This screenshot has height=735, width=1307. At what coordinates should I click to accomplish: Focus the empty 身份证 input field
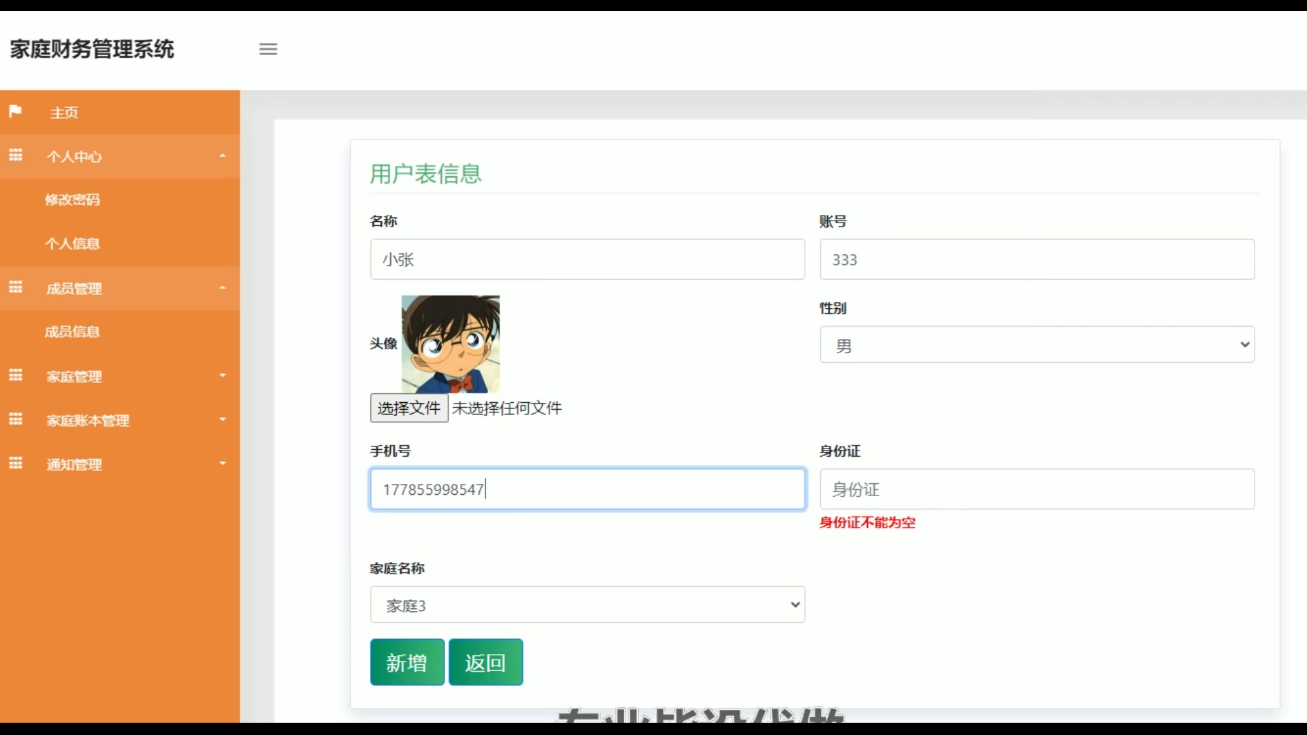click(x=1037, y=489)
